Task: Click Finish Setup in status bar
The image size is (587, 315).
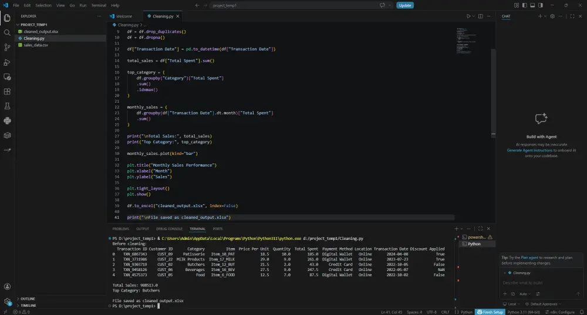Action: point(490,312)
